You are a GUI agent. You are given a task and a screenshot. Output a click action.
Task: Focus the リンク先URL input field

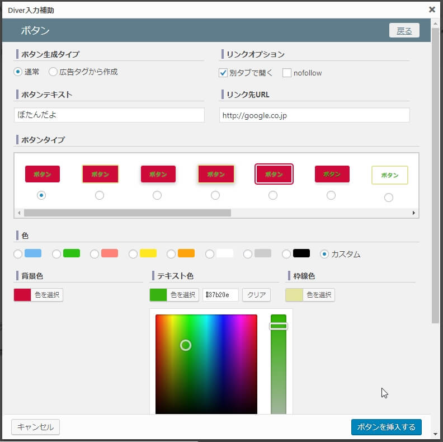point(314,115)
